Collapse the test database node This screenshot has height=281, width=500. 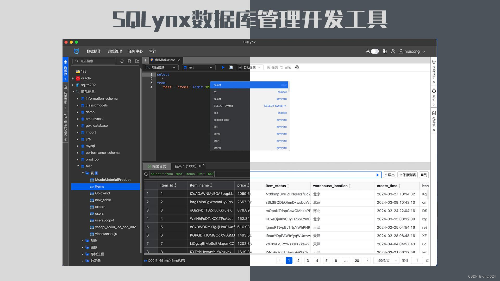click(78, 166)
